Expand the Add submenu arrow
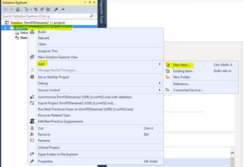 [160, 64]
